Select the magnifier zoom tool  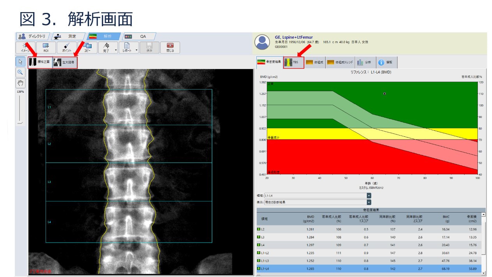point(20,72)
